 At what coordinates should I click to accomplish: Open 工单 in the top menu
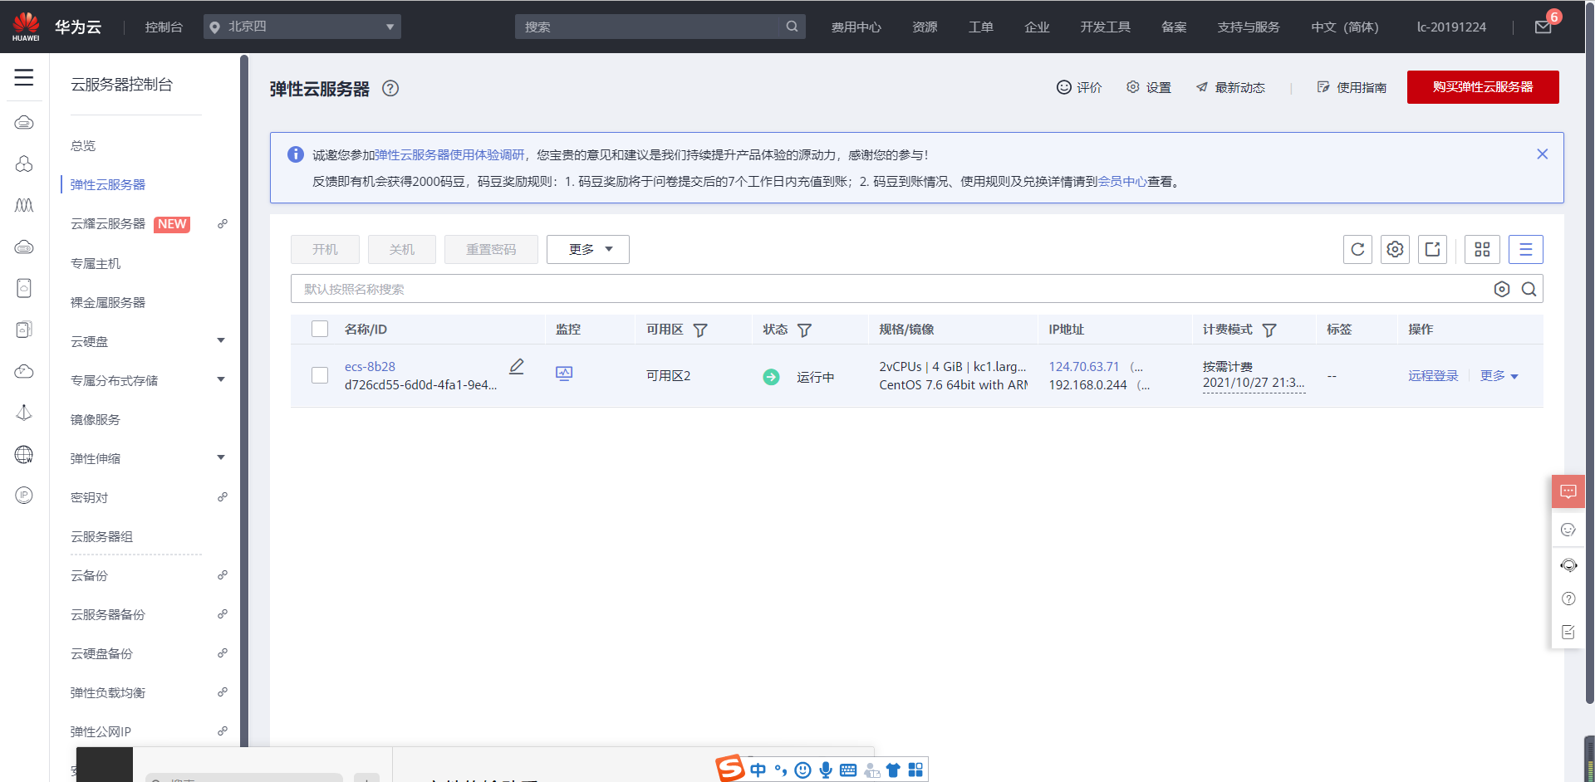click(981, 27)
